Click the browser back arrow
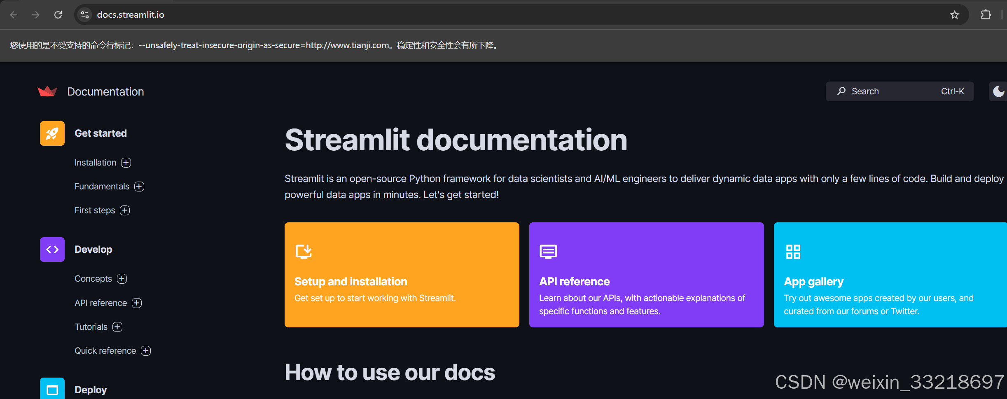 (x=14, y=15)
